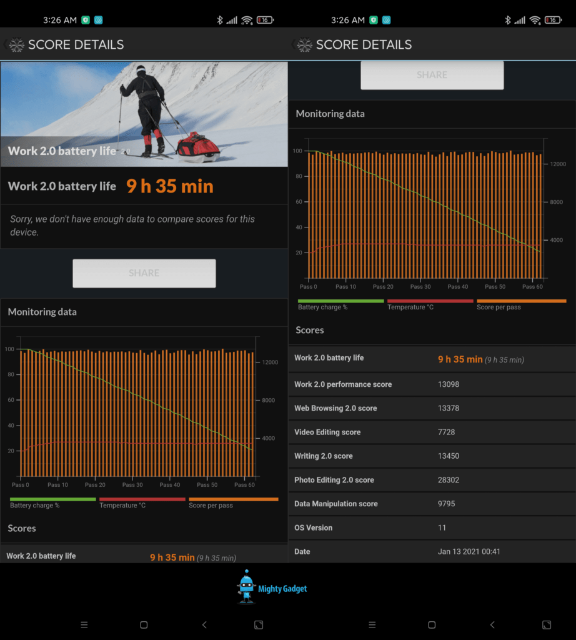This screenshot has width=576, height=640.
Task: Open the recents menu icon on left phone
Action: (x=84, y=624)
